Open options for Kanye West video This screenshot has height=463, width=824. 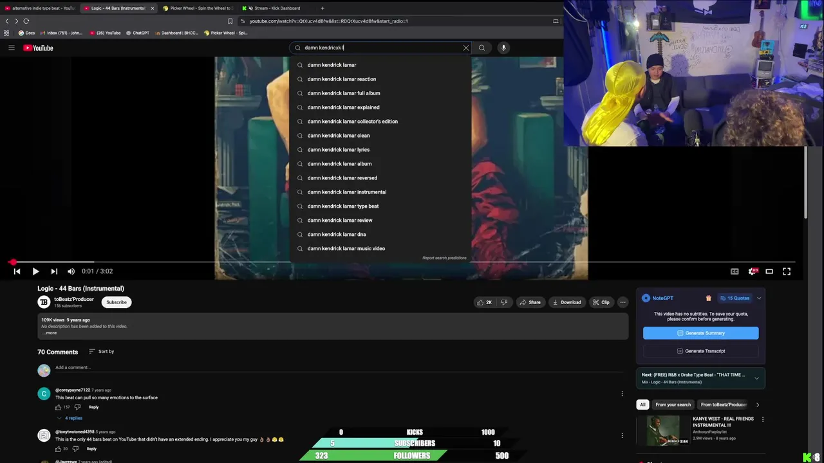763,419
